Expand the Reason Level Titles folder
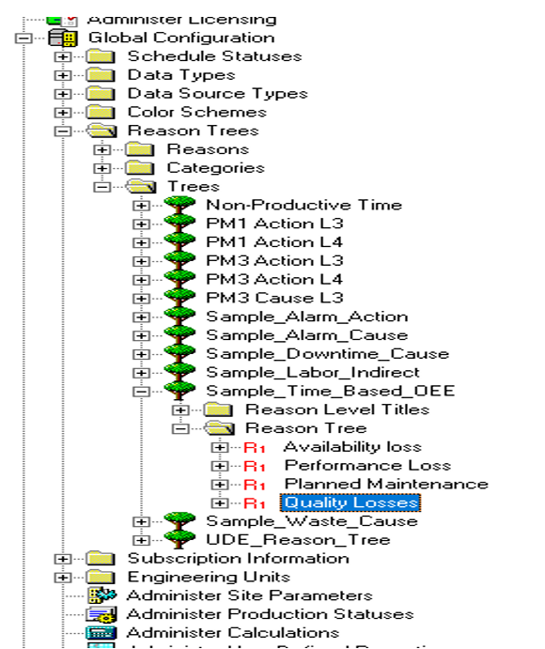Viewport: 545px width, 649px height. coord(180,410)
